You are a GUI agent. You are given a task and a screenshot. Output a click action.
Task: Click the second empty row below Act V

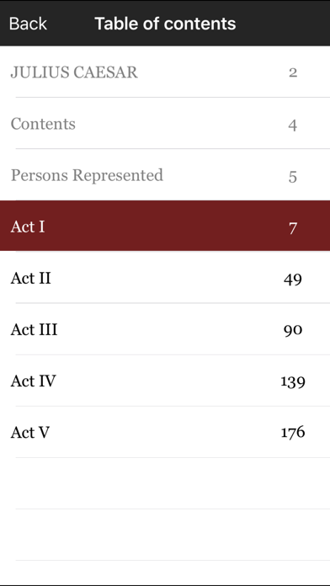coord(165,535)
